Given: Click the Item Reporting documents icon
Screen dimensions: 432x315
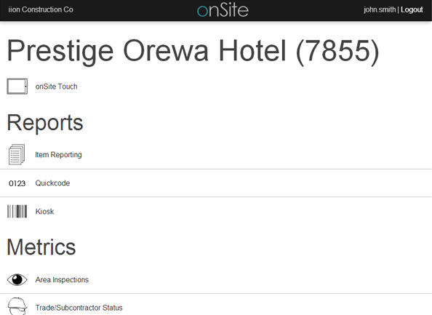Looking at the screenshot, I should 17,155.
